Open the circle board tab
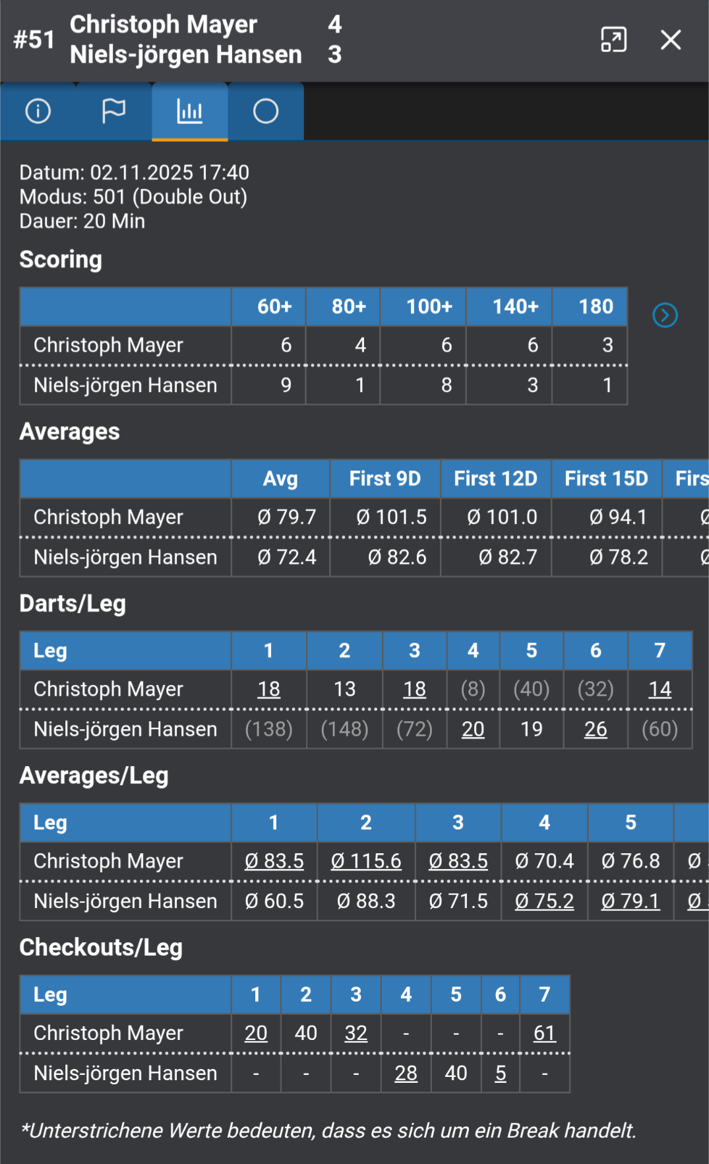This screenshot has width=709, height=1164. tap(266, 111)
